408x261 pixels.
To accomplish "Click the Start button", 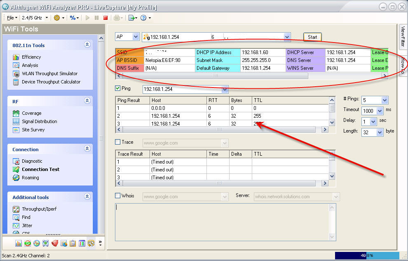I will tap(312, 37).
